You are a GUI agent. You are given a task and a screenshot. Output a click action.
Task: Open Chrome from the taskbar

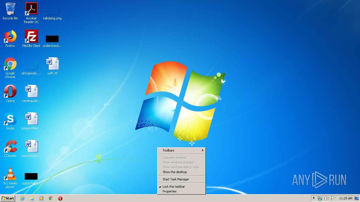coord(51,198)
